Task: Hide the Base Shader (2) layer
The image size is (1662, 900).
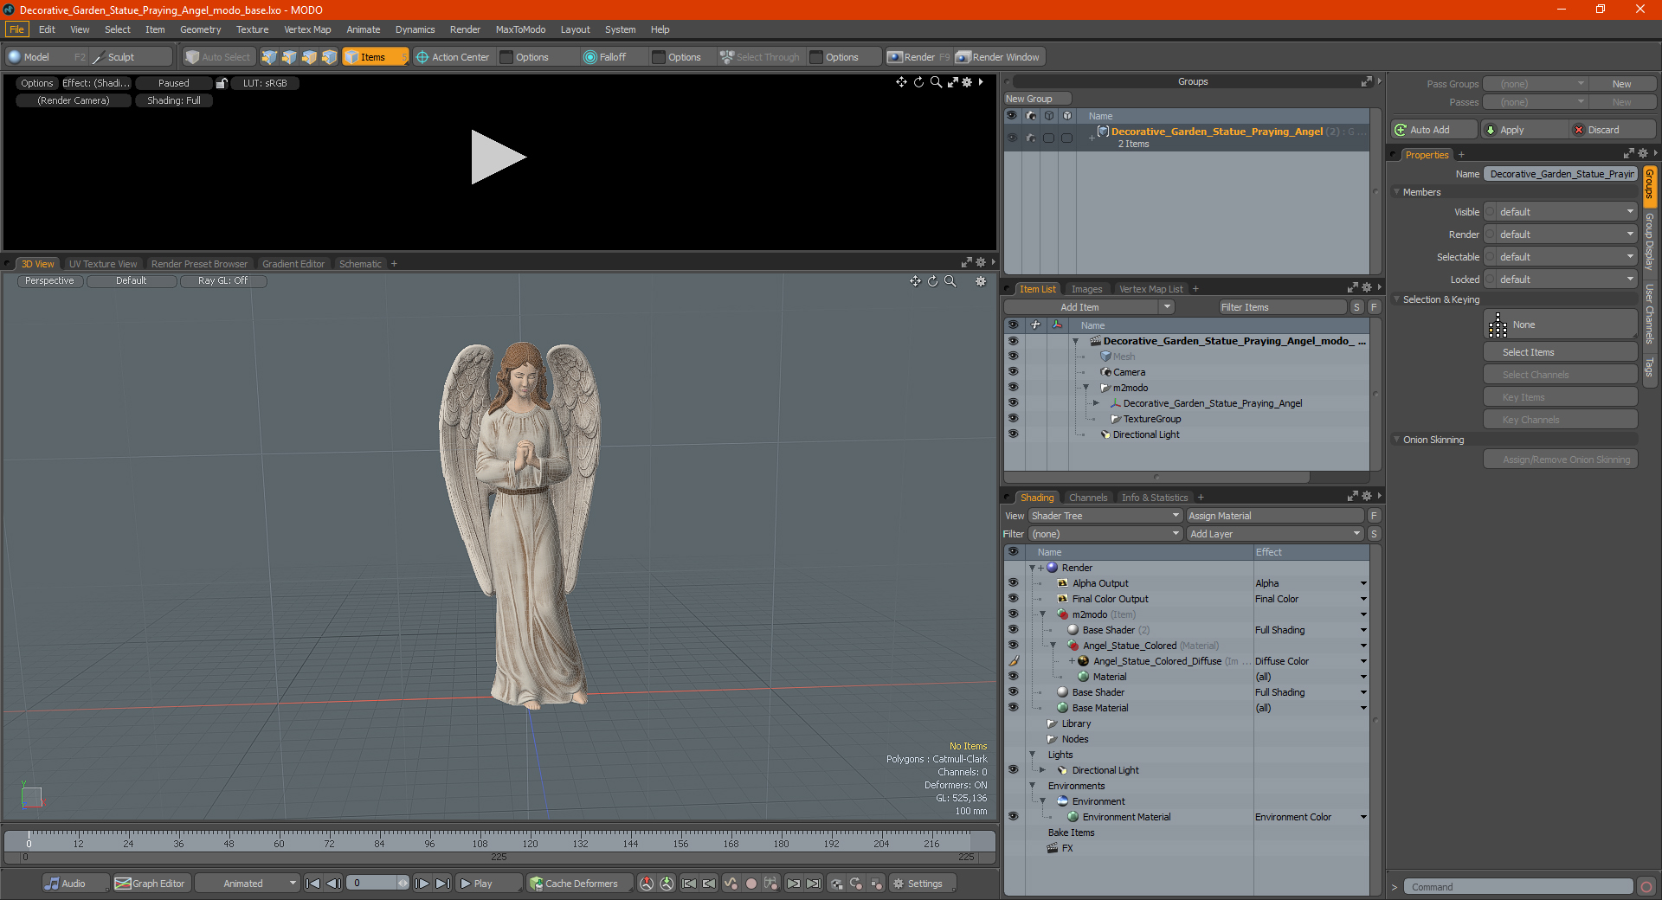Action: click(x=1013, y=629)
